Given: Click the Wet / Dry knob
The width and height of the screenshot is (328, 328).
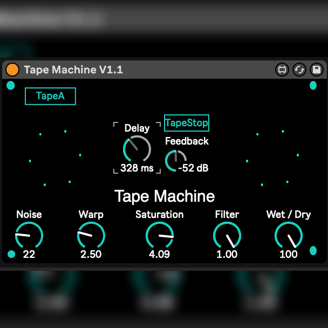Looking at the screenshot, I should pyautogui.click(x=289, y=235).
